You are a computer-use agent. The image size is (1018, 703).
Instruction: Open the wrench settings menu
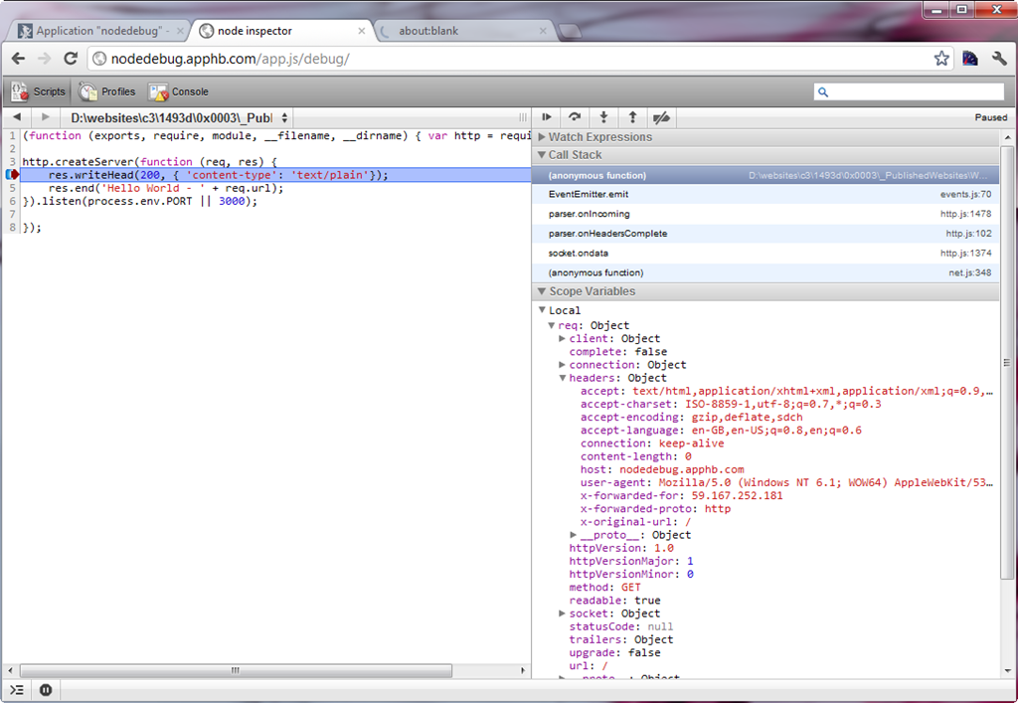[x=999, y=59]
